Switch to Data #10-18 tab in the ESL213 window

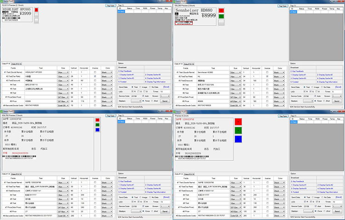(16, 64)
